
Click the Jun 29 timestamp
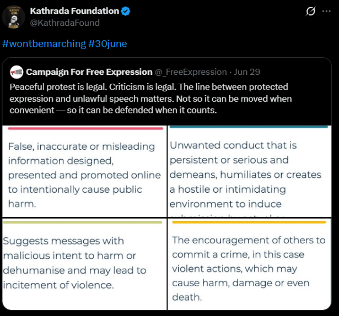247,72
